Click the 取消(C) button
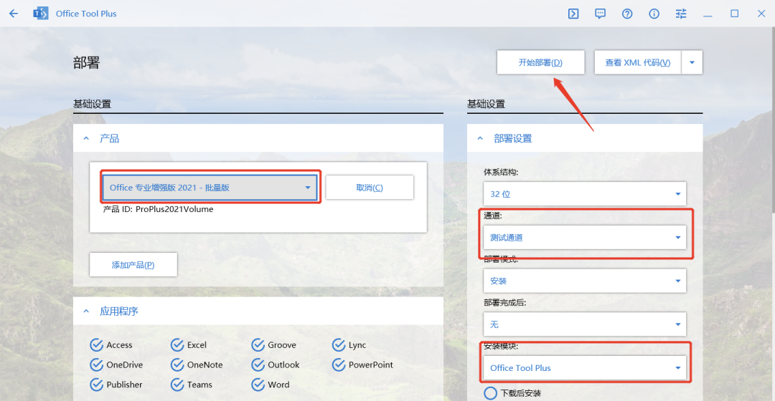The width and height of the screenshot is (775, 401). (370, 188)
